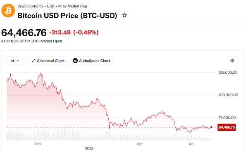Image resolution: width=248 pixels, height=155 pixels.
Task: Expand chart type dropdown chevron
Action: tap(18, 61)
